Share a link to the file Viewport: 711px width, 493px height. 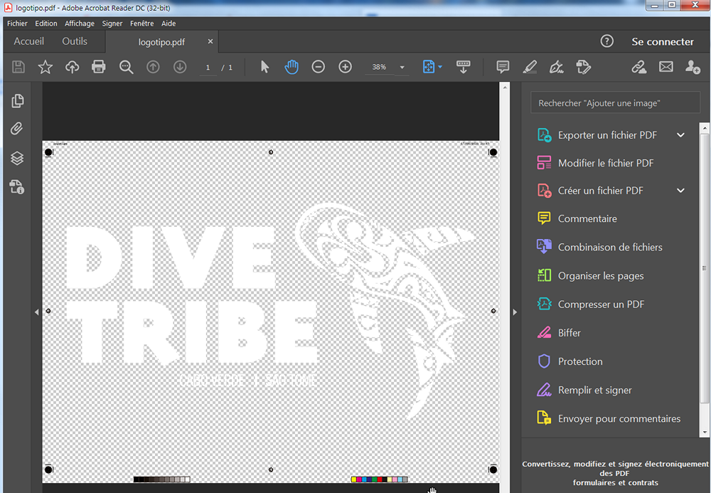coord(639,67)
